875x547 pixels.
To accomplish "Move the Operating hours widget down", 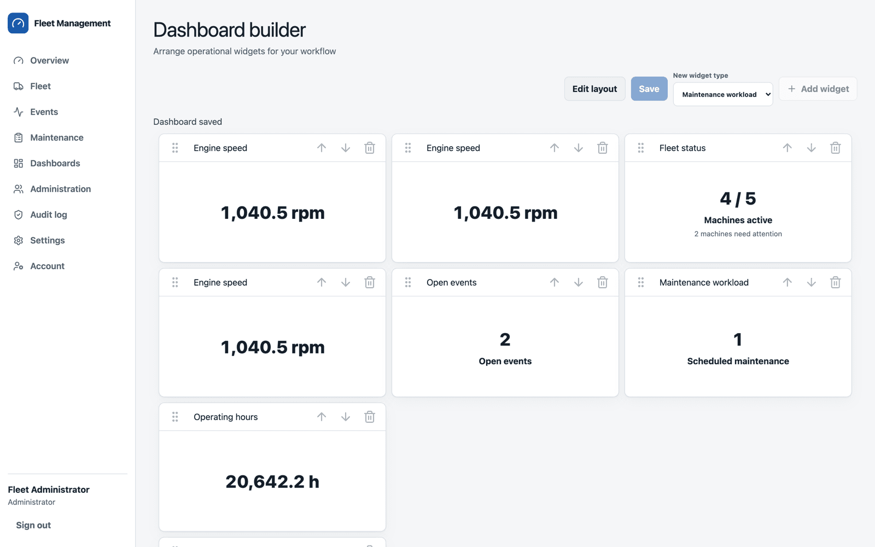I will click(x=346, y=417).
